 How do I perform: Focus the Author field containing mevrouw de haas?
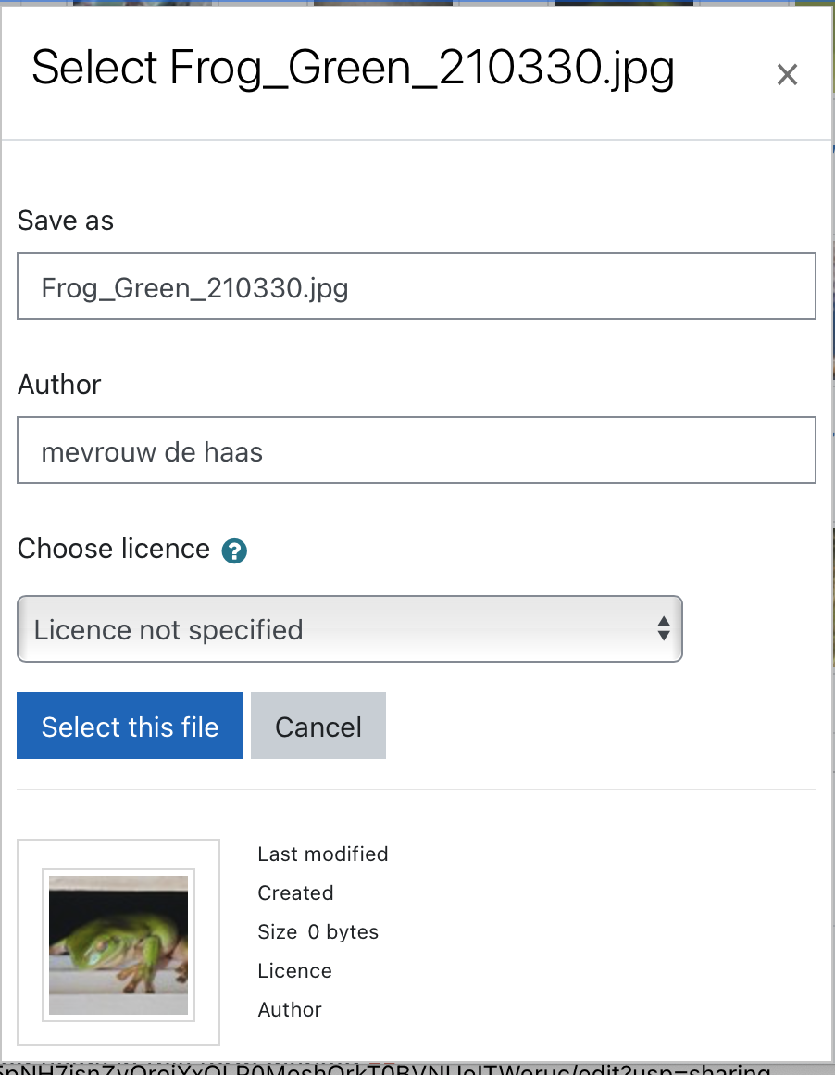(417, 449)
